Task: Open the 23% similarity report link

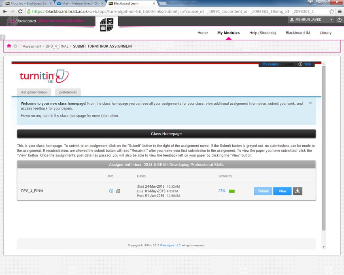Action: [222, 191]
